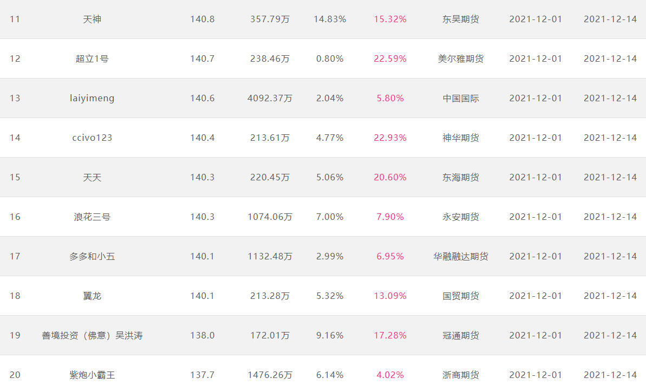This screenshot has height=391, width=646.
Task: Select 善境投资（佛意）吴洪涛 account
Action: pos(92,336)
